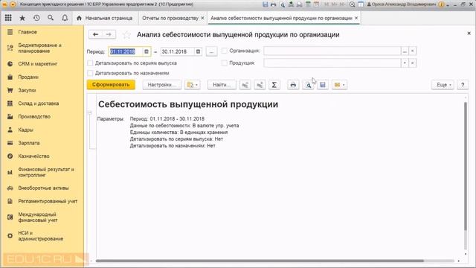Open the calendar icon in the title bar
The height and width of the screenshot is (268, 476).
(316, 4)
